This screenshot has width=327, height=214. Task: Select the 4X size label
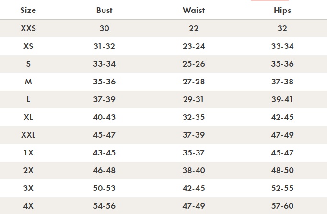coord(28,206)
